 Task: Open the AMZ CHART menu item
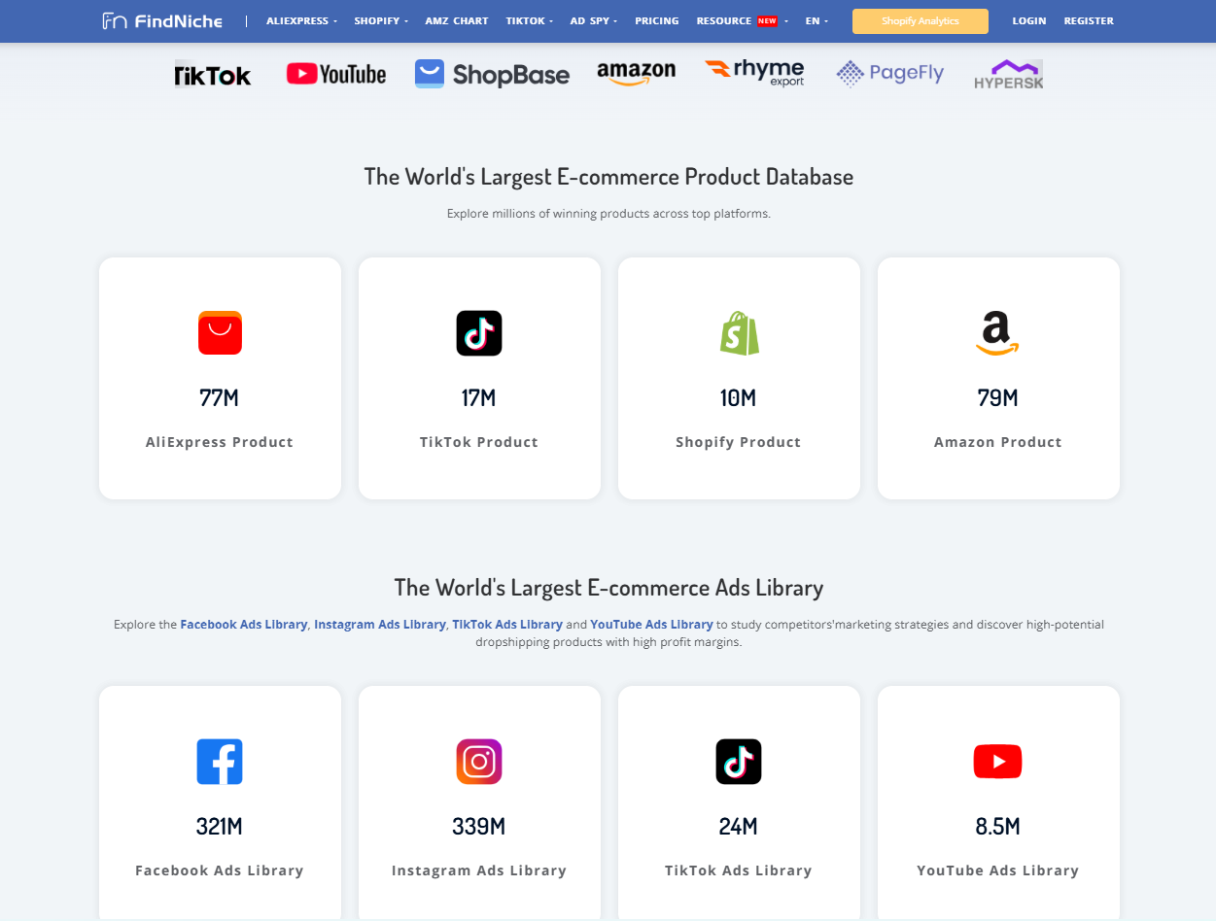pyautogui.click(x=456, y=19)
